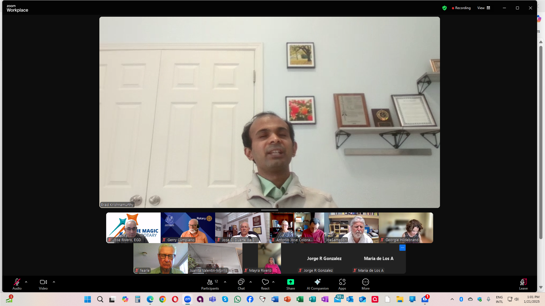Image resolution: width=545 pixels, height=306 pixels.
Task: Click the red Recording indicator
Action: (461, 8)
